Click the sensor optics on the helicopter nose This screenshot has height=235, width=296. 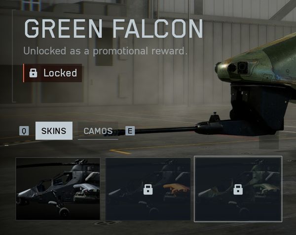(238, 67)
